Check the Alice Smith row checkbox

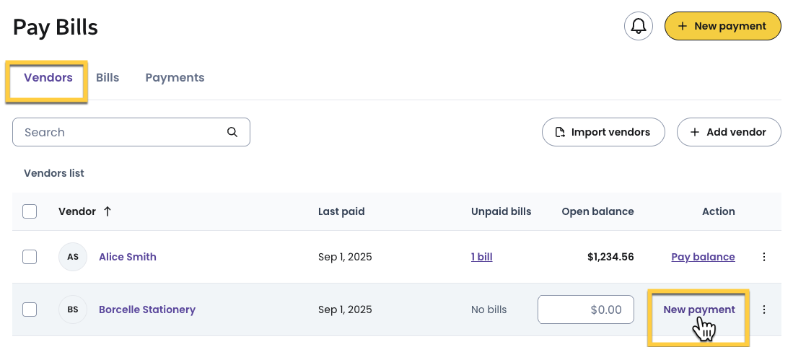click(x=30, y=257)
